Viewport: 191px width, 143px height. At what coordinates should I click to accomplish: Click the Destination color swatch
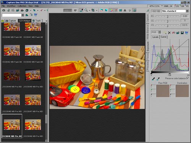pyautogui.click(x=182, y=91)
